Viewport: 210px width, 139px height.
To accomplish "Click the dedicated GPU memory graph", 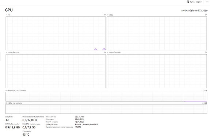I will tap(106, 97).
